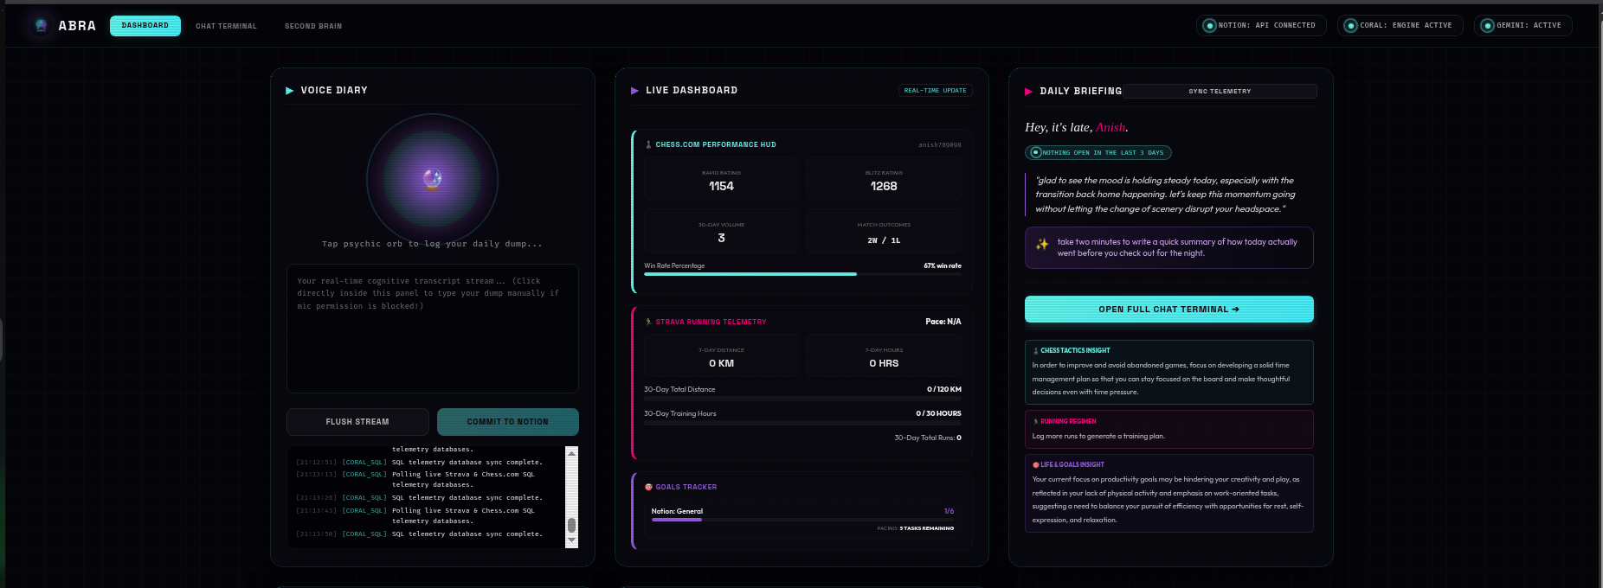This screenshot has height=588, width=1603.
Task: Open the Second Brain tab
Action: pos(313,26)
